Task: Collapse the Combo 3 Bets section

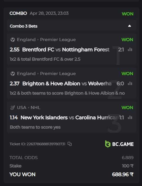Action: coord(130,26)
